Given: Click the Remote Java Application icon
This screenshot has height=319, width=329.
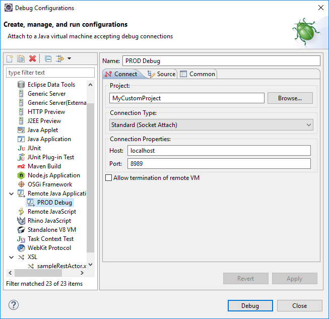Looking at the screenshot, I should pos(21,194).
